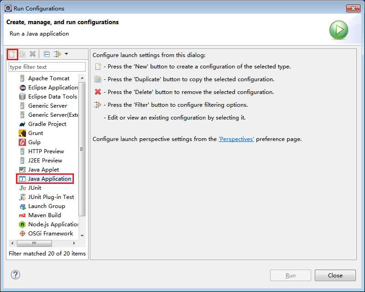Select Eclipse Data Tools entry

tap(52, 97)
